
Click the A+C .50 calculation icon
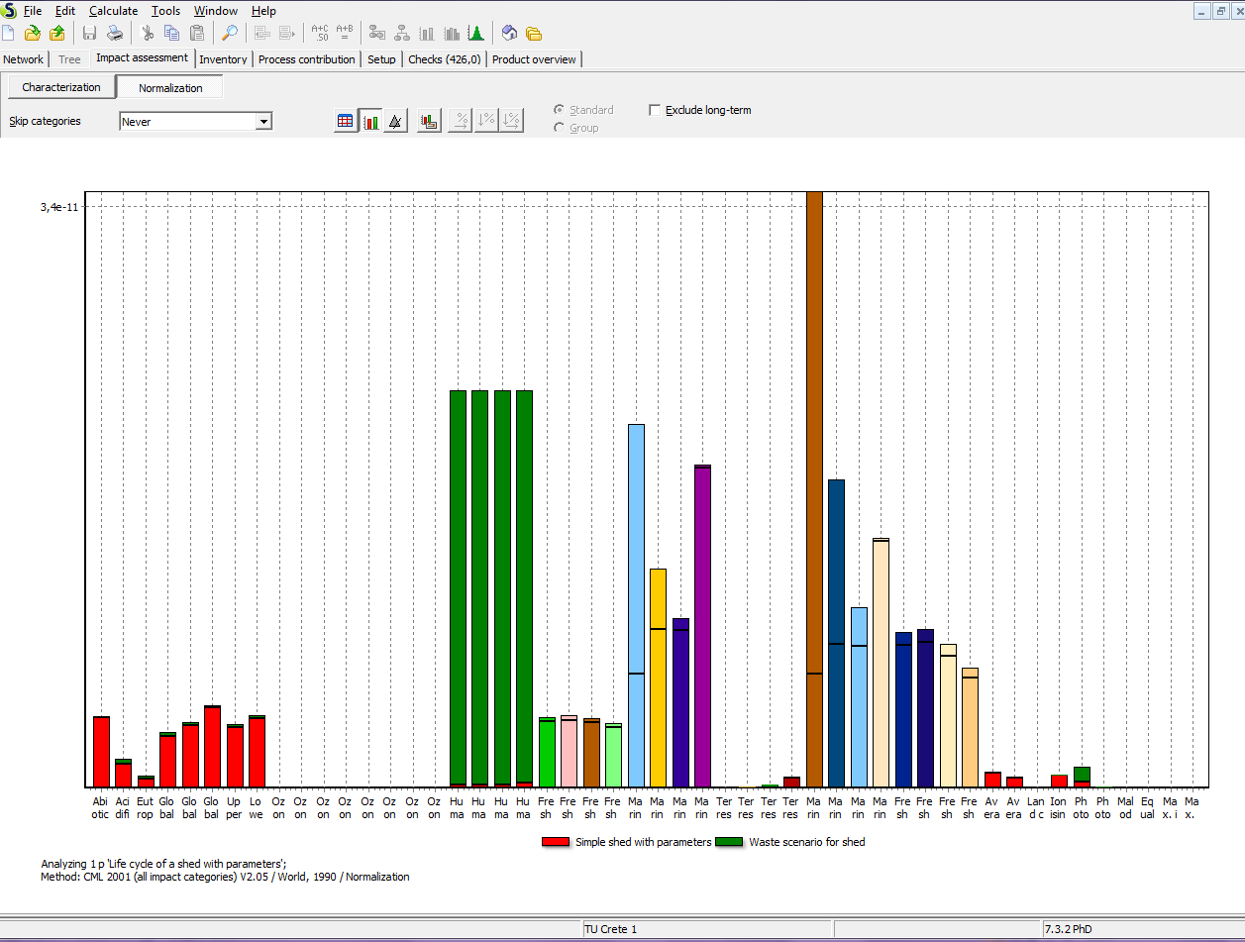tap(320, 33)
